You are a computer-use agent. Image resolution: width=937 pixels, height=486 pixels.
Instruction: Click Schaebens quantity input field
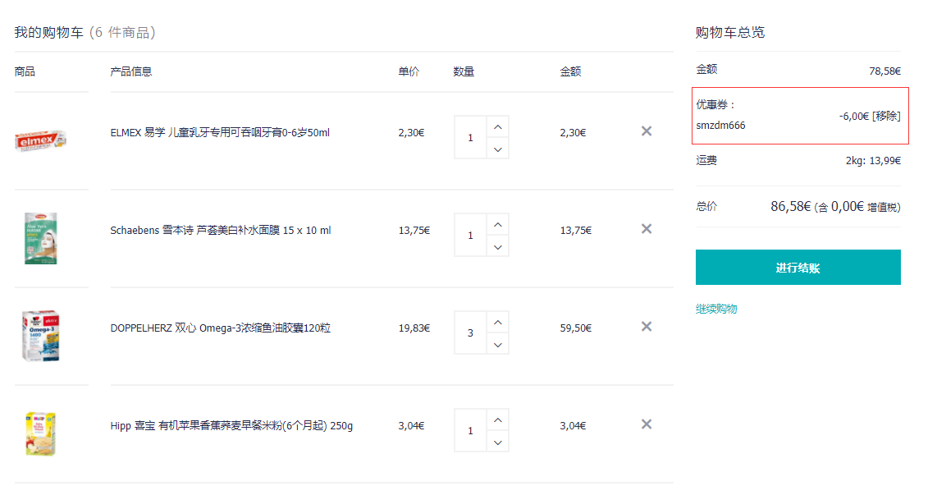470,235
